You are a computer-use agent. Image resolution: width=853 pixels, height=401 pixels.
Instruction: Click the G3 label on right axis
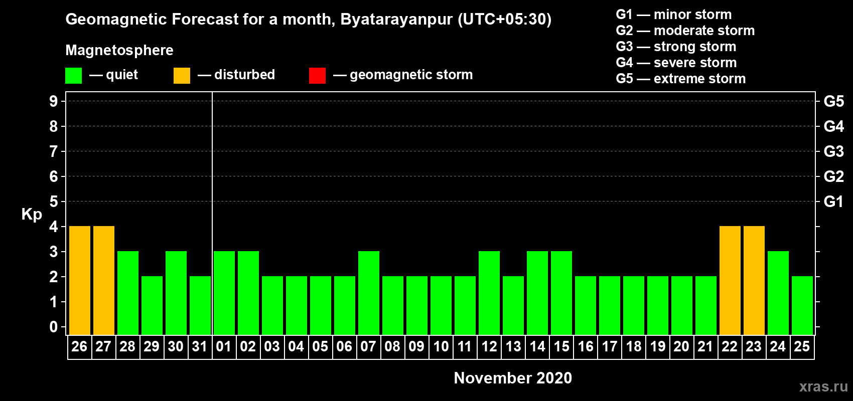tap(833, 151)
